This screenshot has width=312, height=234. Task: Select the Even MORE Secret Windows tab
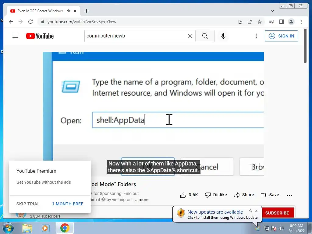(40, 11)
